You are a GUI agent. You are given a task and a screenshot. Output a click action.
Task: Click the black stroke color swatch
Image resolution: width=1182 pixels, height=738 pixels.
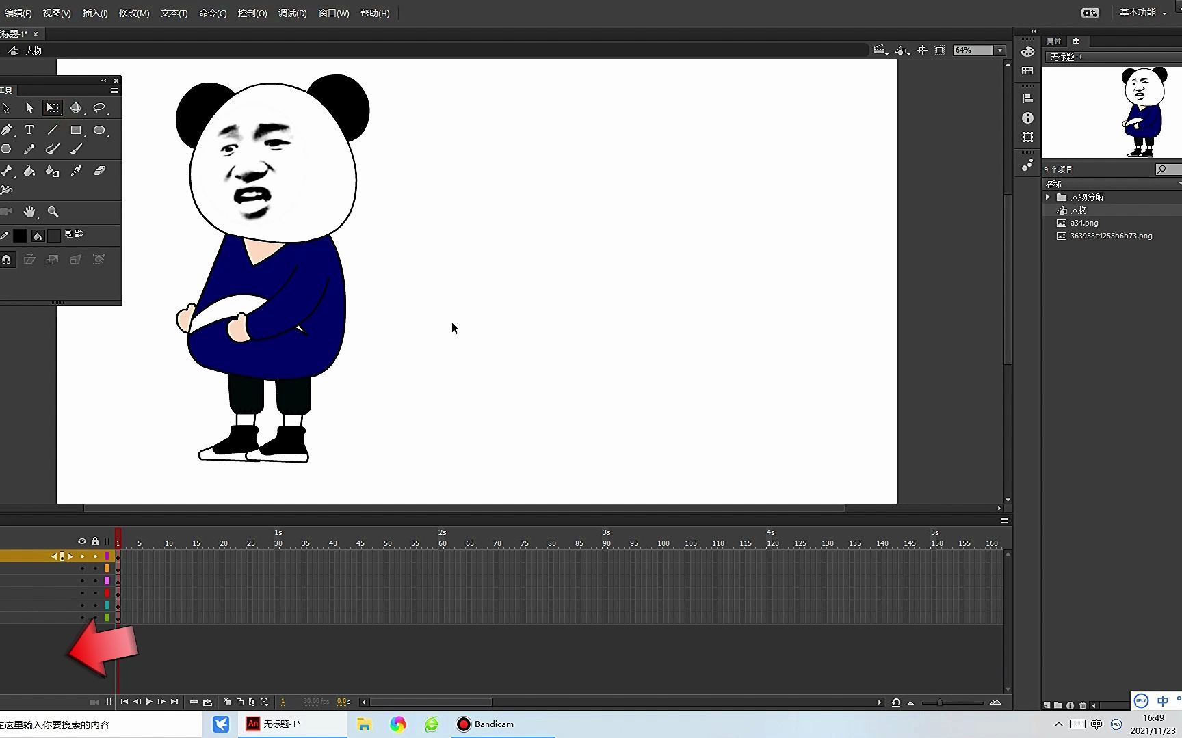[20, 236]
